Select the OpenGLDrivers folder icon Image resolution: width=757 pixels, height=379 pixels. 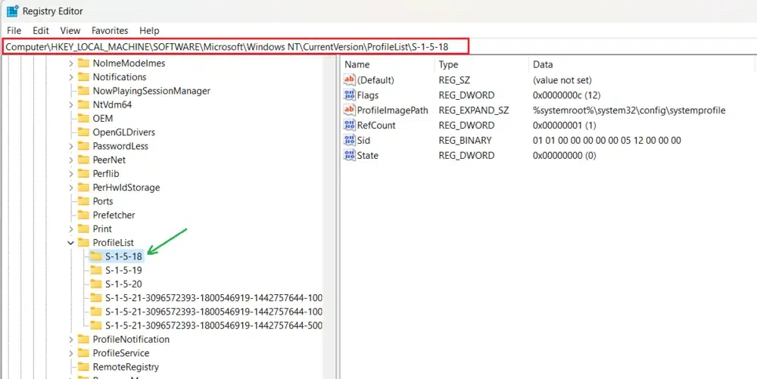[83, 132]
